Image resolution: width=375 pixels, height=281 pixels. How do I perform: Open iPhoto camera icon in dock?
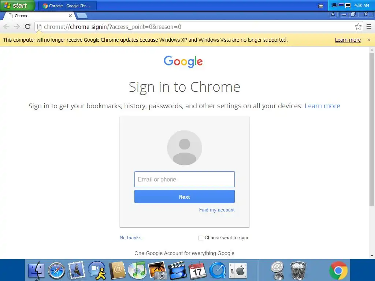157,270
